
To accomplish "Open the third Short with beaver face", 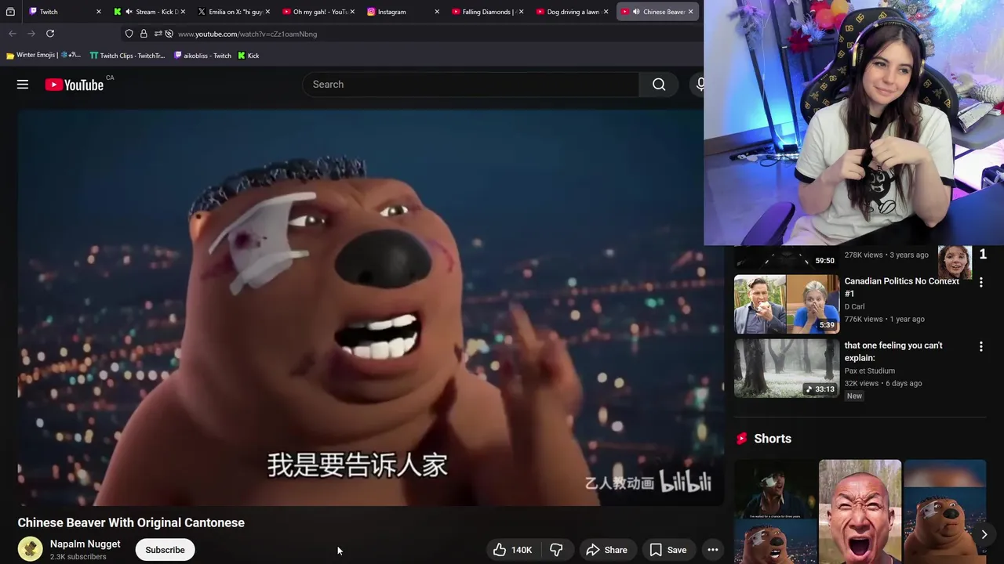I will 944,512.
